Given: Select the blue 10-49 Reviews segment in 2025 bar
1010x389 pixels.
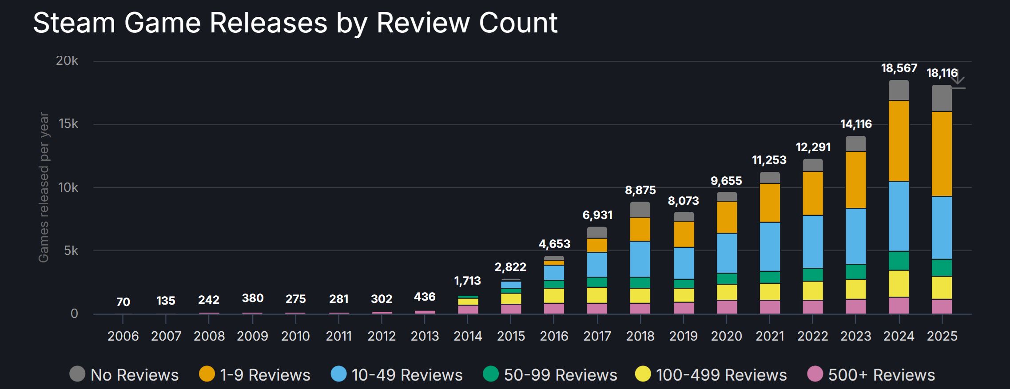Looking at the screenshot, I should pyautogui.click(x=942, y=227).
